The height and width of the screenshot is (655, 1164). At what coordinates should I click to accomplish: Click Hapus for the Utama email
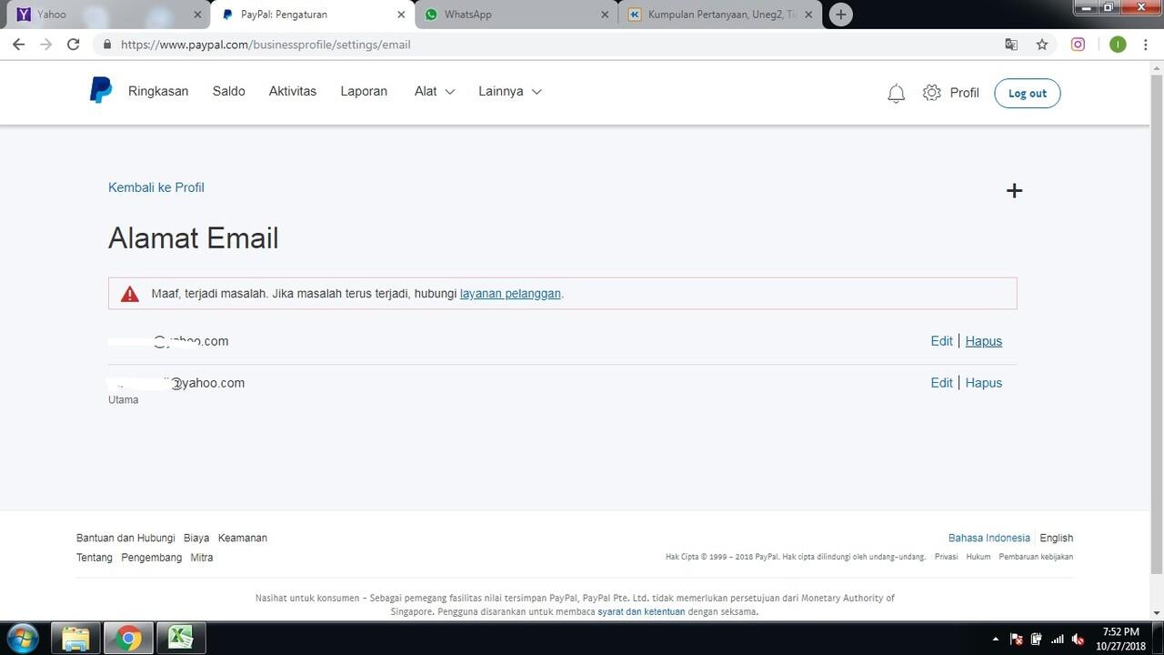(x=984, y=383)
